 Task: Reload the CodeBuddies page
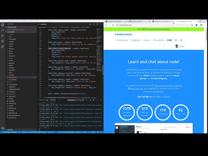[x=113, y=25]
